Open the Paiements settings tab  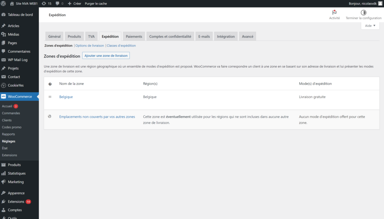[134, 36]
